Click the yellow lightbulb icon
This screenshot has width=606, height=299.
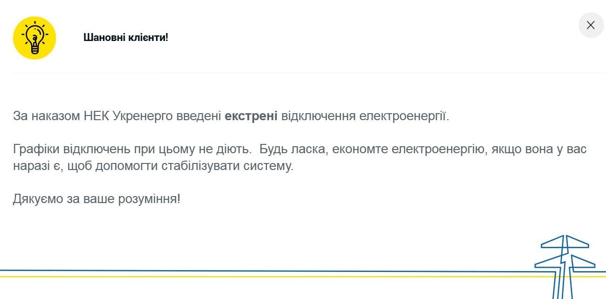point(34,38)
